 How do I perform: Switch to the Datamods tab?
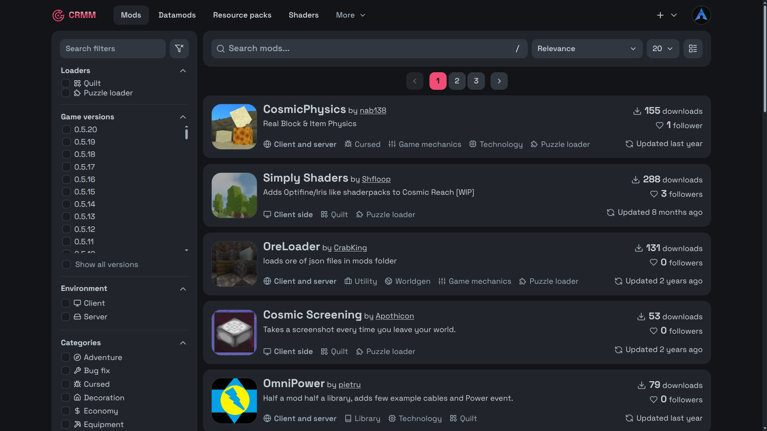(x=177, y=15)
